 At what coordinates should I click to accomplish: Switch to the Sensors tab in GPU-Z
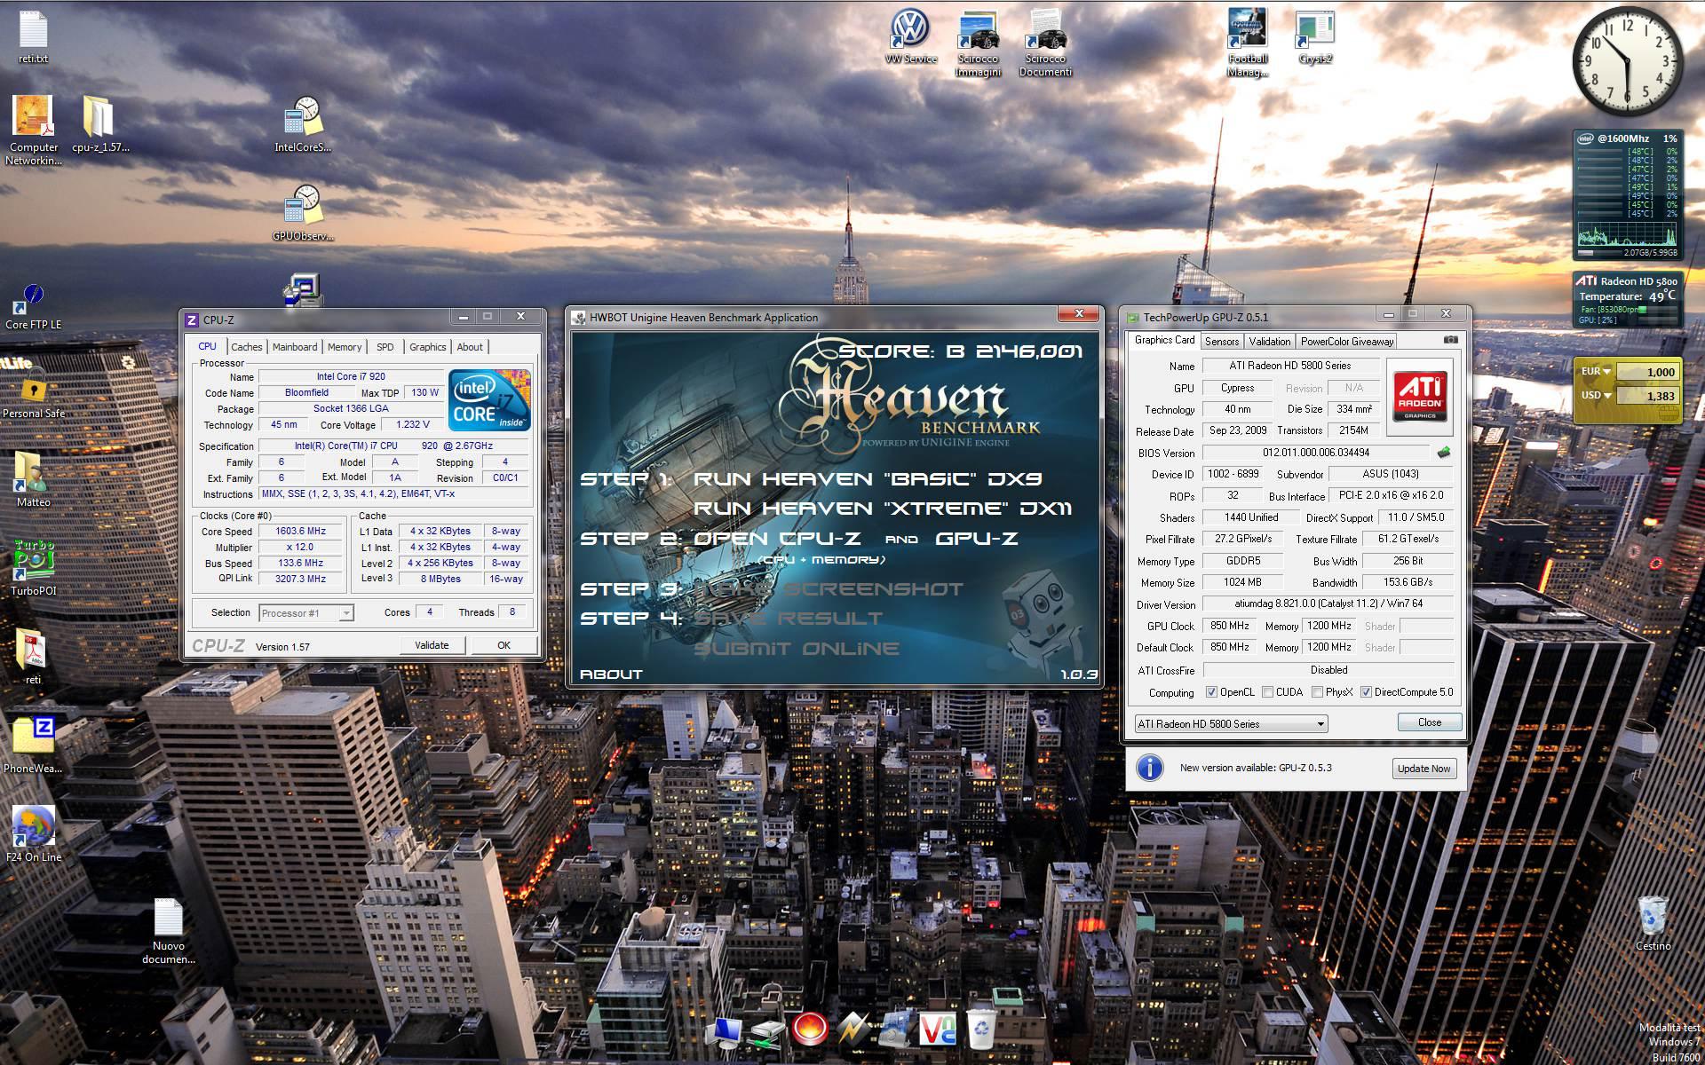coord(1222,342)
